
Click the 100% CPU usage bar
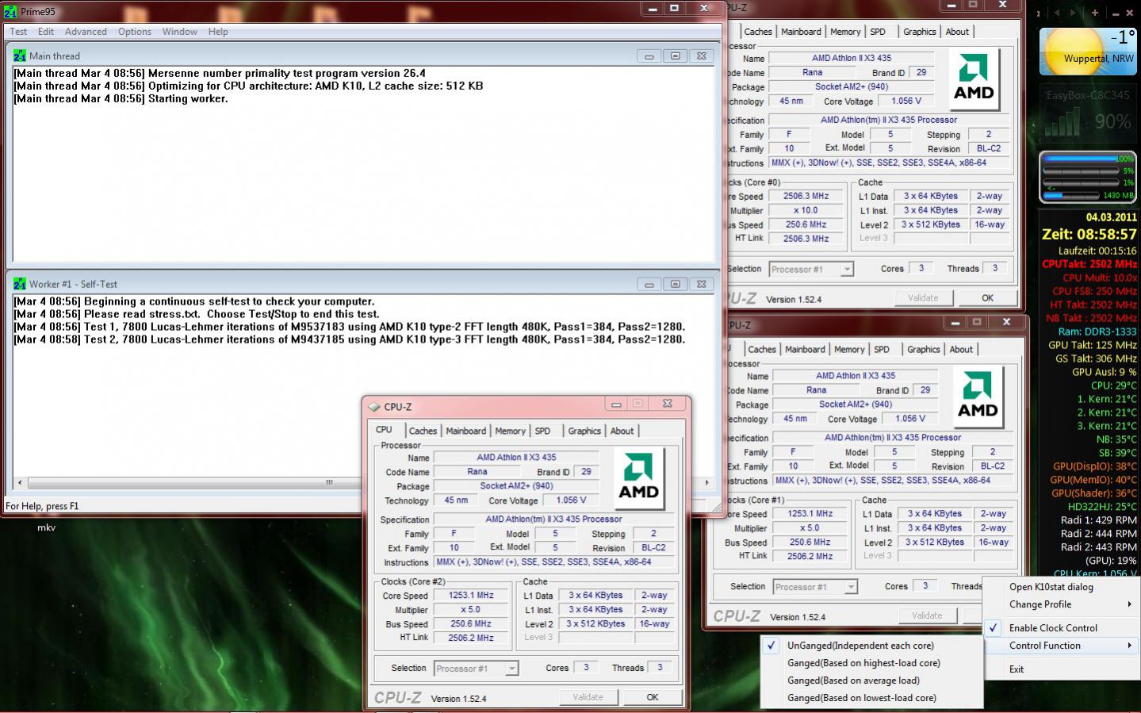pyautogui.click(x=1081, y=159)
